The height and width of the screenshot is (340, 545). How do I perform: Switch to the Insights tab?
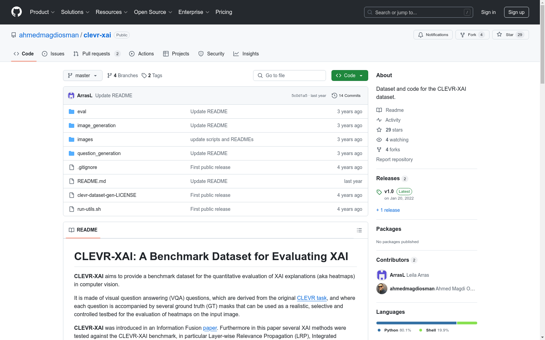click(246, 54)
